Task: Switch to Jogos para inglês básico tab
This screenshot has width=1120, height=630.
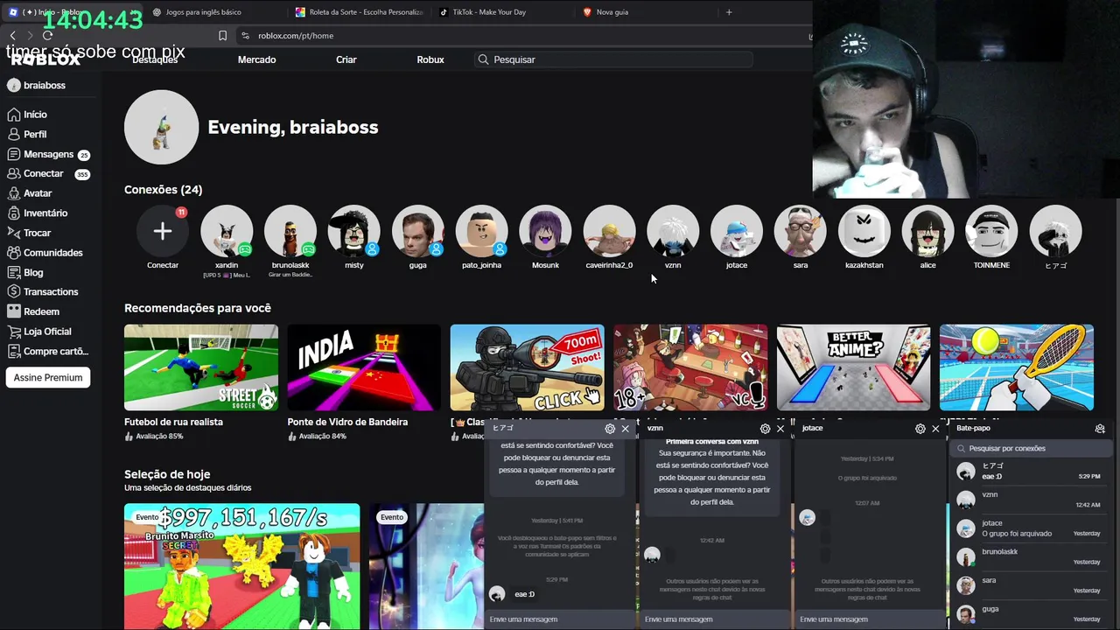Action: pos(215,12)
